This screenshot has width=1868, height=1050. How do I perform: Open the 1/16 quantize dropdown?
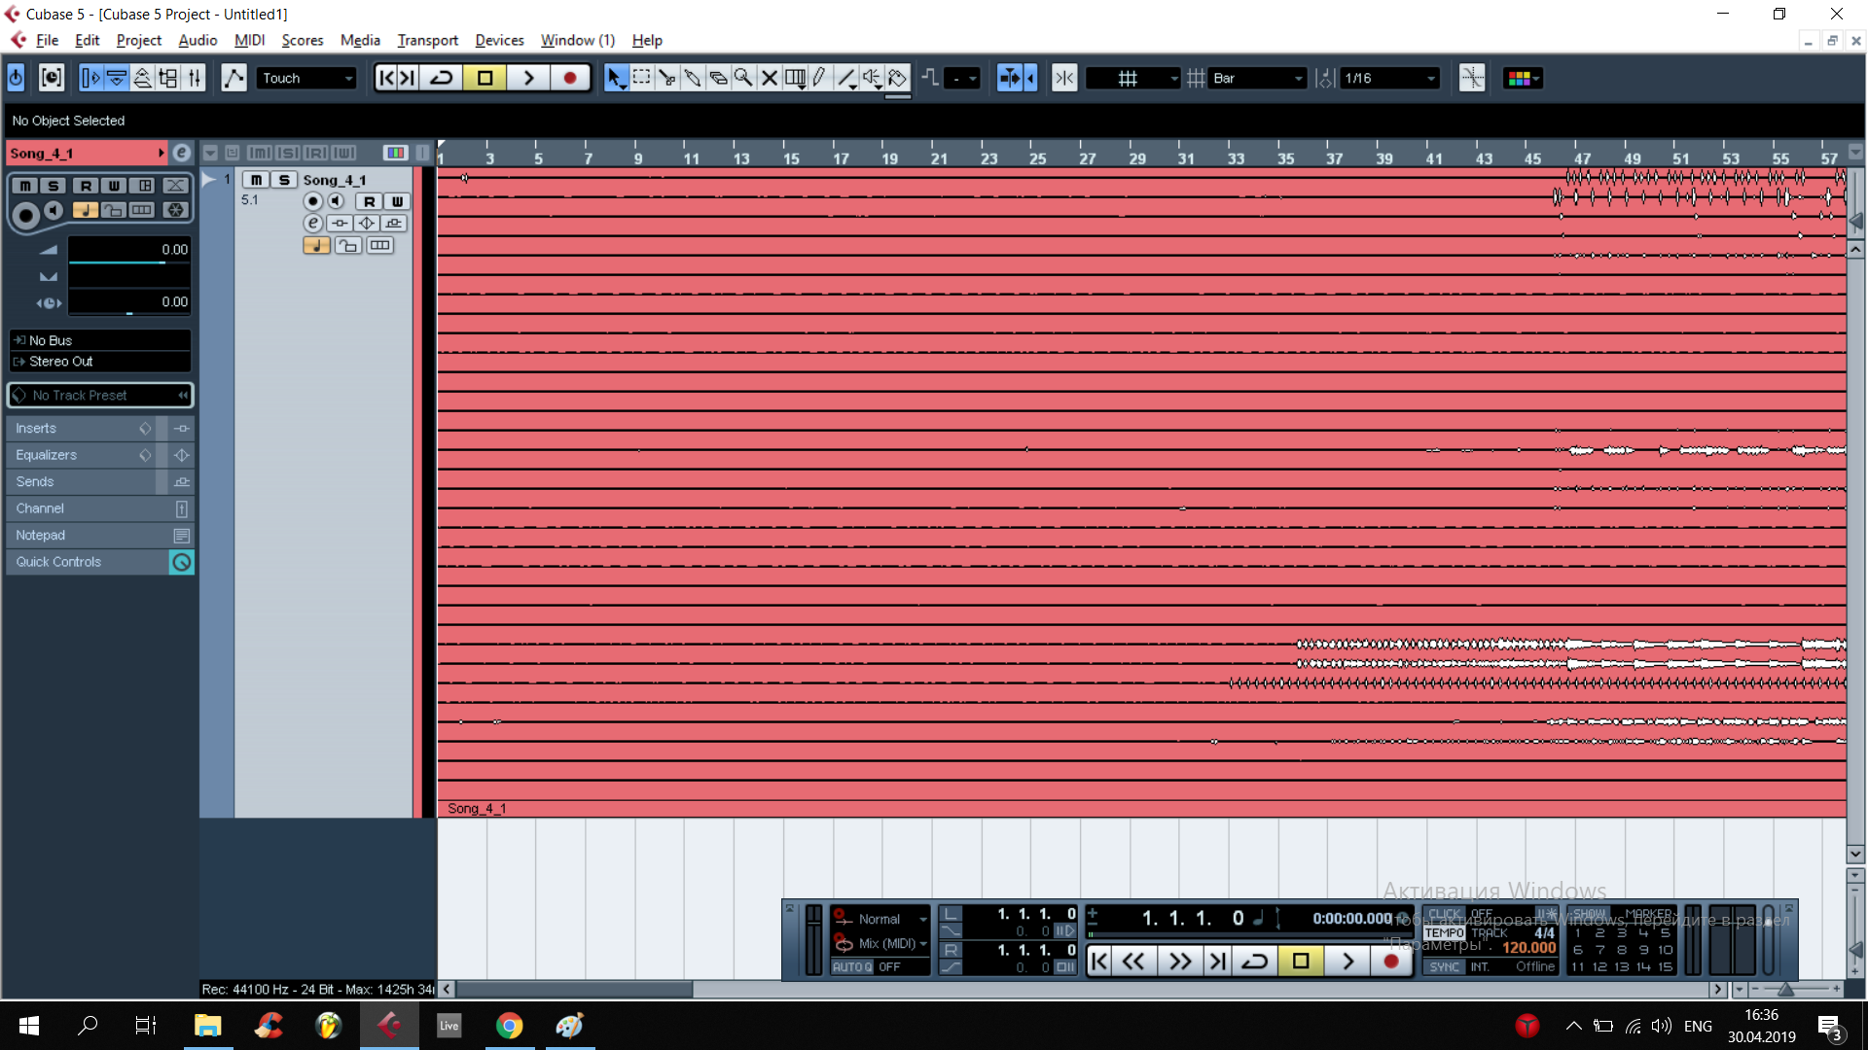pyautogui.click(x=1389, y=78)
